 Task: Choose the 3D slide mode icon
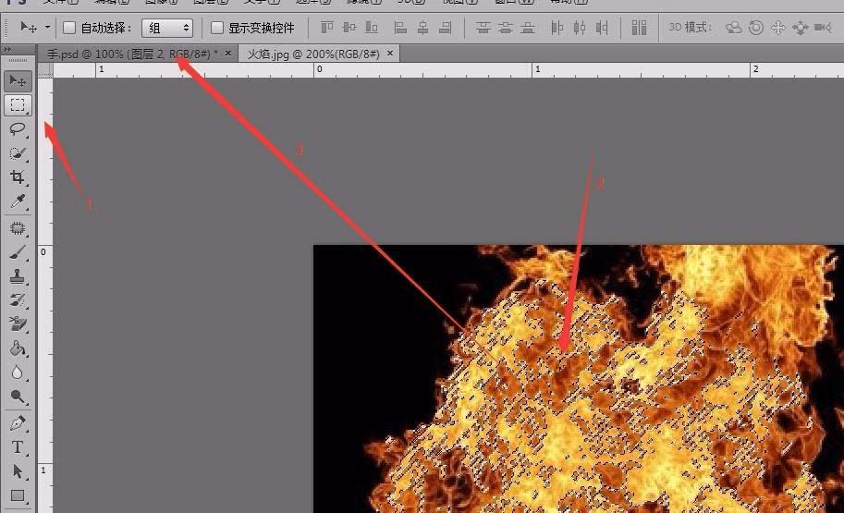point(801,28)
